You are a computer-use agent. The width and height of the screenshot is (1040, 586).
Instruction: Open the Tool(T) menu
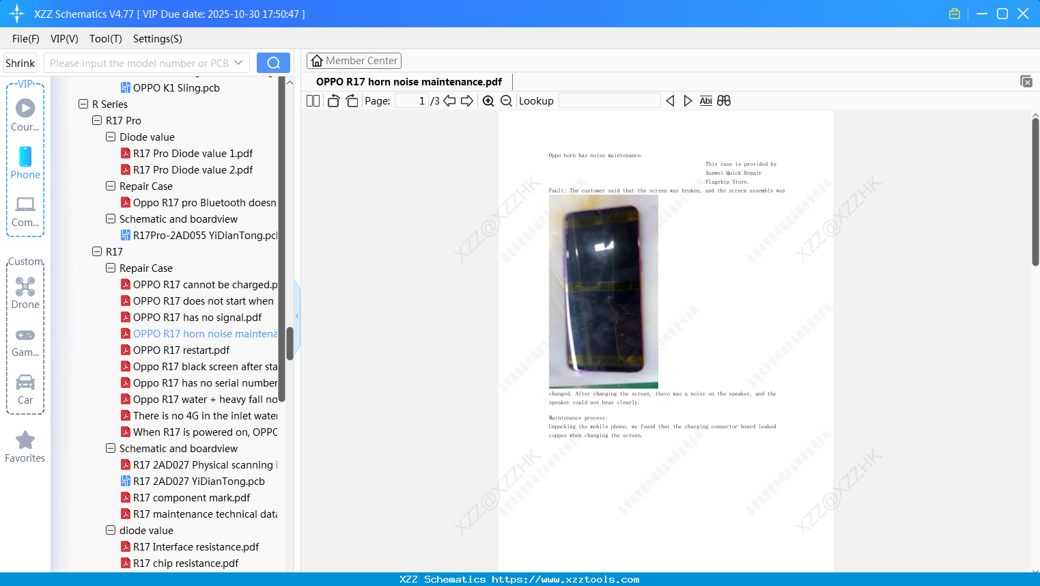106,39
